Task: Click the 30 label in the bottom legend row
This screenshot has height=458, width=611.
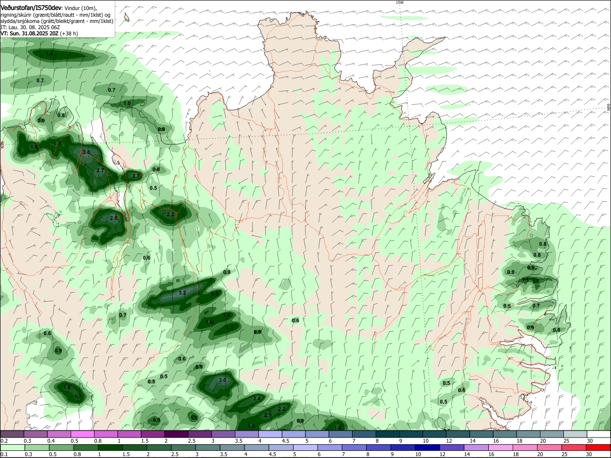Action: pos(589,454)
